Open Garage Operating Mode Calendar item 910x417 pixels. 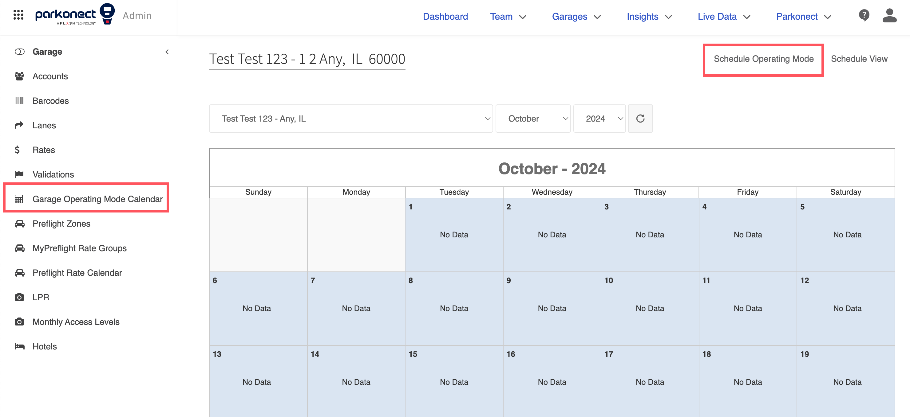[97, 199]
